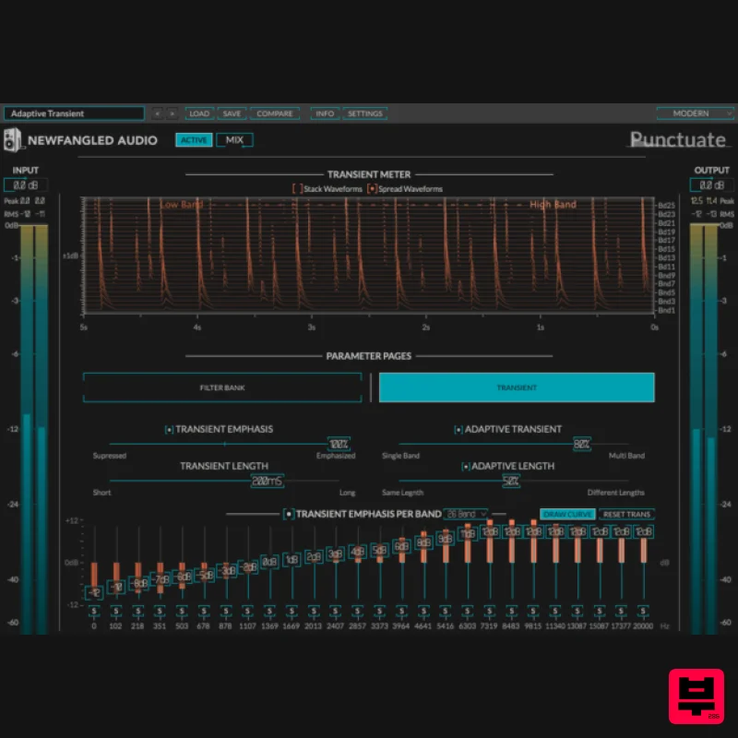This screenshot has width=738, height=738.
Task: Toggle the ACTIVE button
Action: [x=194, y=140]
